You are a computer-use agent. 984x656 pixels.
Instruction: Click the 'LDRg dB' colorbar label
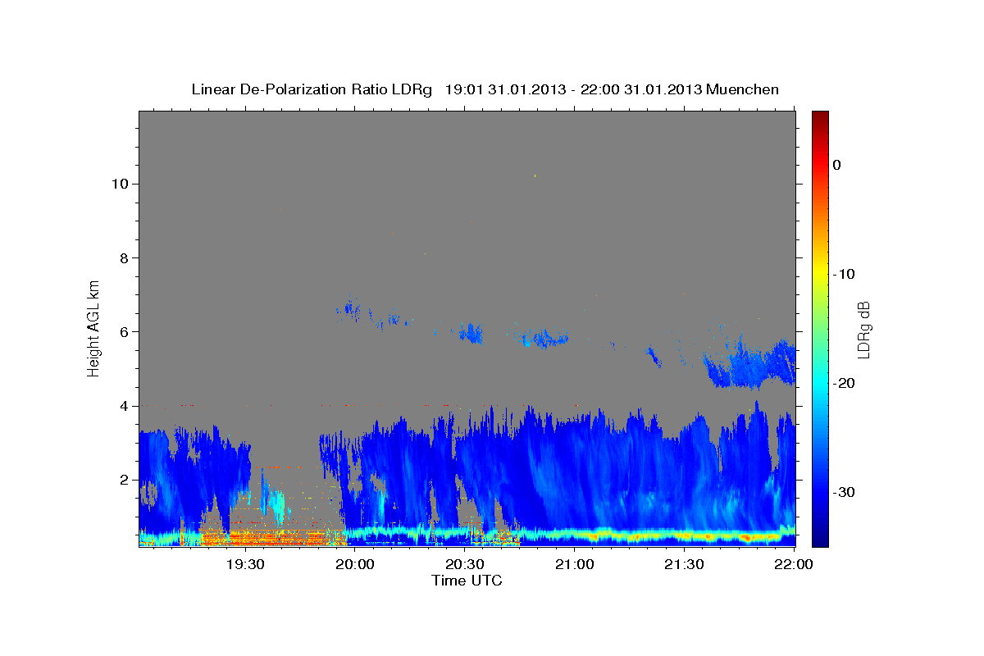863,330
